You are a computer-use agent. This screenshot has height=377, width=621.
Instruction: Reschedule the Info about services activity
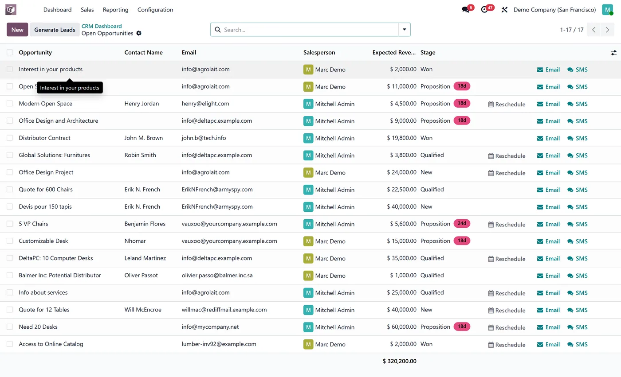click(x=507, y=293)
